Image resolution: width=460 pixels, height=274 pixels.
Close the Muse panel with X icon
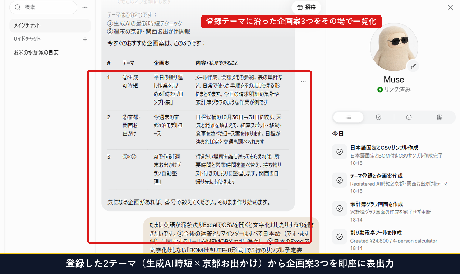click(450, 7)
